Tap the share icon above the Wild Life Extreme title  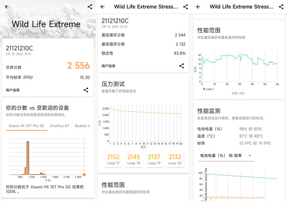pos(90,7)
